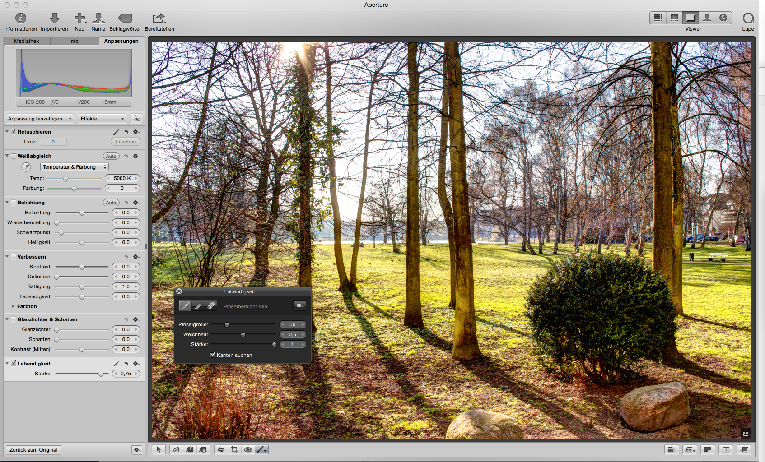Click the Name person icon
The image size is (765, 462).
pos(98,18)
